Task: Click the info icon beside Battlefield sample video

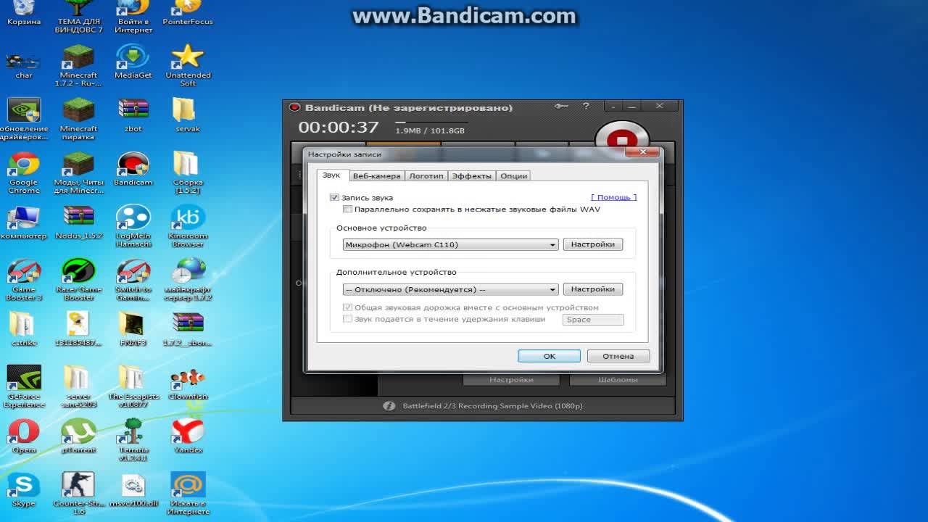Action: [x=389, y=406]
